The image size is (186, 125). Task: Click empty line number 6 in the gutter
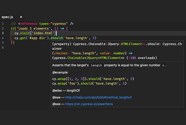pyautogui.click(x=3, y=47)
